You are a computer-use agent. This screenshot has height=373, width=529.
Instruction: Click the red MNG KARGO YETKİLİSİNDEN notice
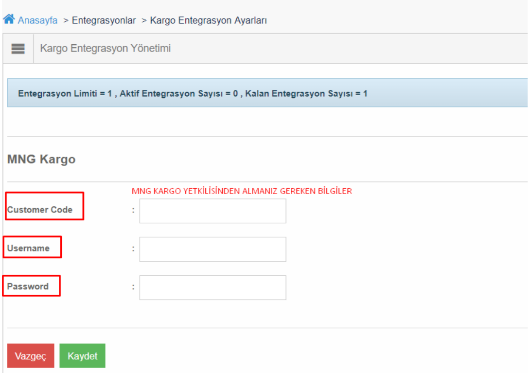(242, 191)
